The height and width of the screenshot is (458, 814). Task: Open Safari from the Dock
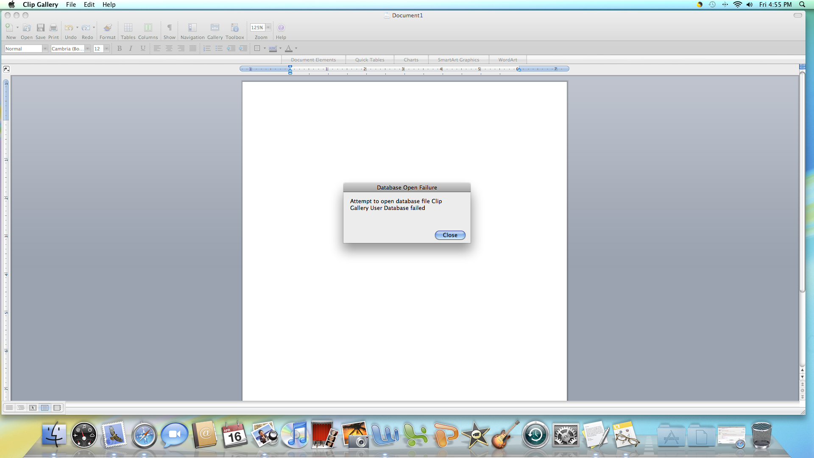point(144,435)
